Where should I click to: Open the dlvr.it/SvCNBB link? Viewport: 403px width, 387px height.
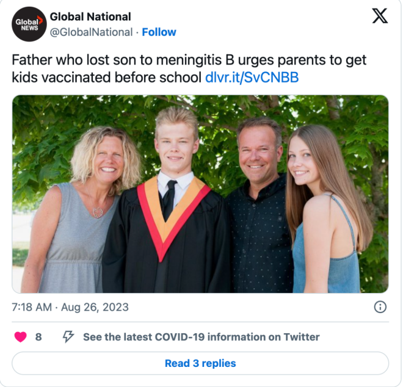(x=252, y=78)
